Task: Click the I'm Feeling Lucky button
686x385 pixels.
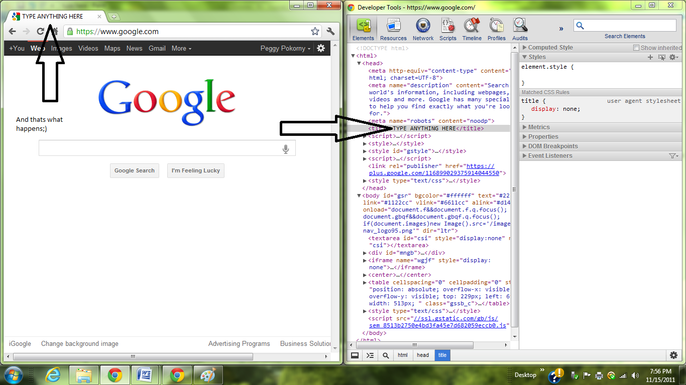Action: (196, 170)
